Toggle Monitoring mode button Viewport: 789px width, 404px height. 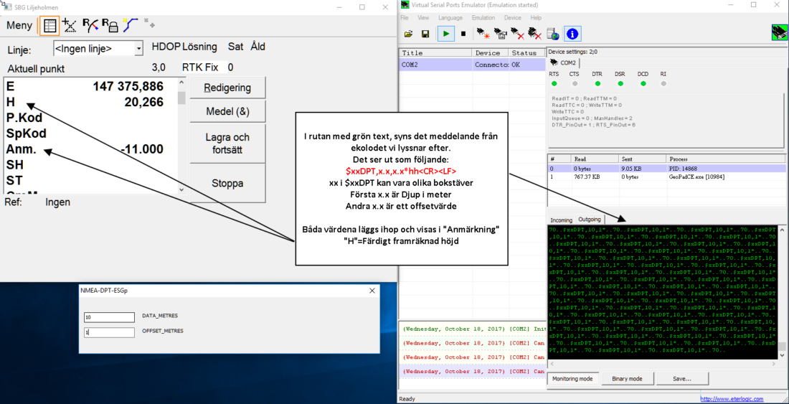pos(571,379)
